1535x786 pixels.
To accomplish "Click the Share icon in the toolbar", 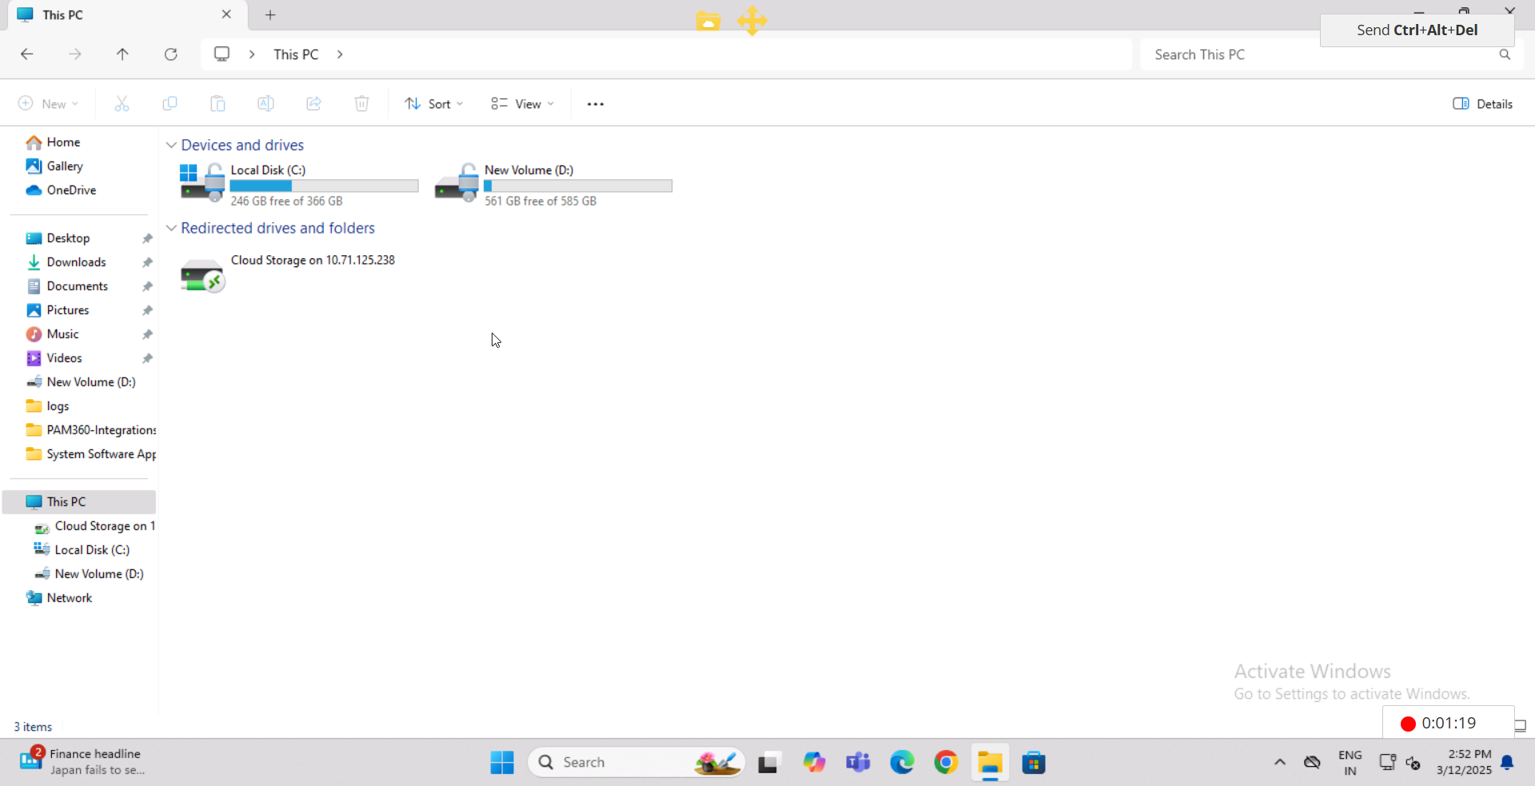I will pos(313,103).
